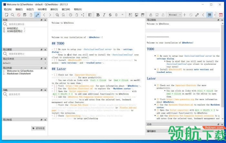Select the 所有的笔记 tag item
Viewport: 226px width, 143px height.
click(x=13, y=28)
